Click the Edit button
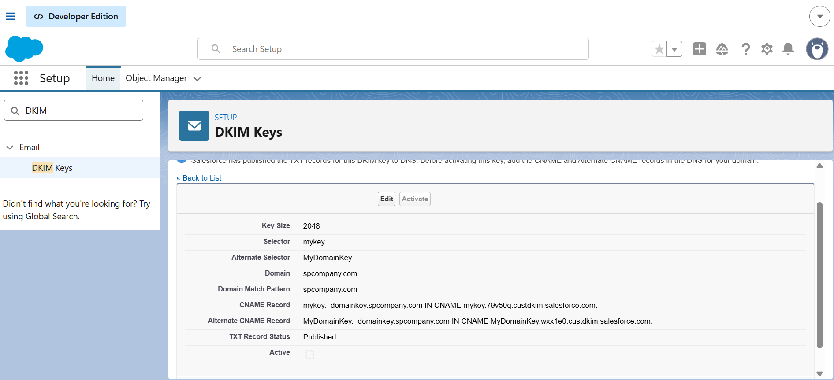This screenshot has width=834, height=380. pyautogui.click(x=387, y=199)
